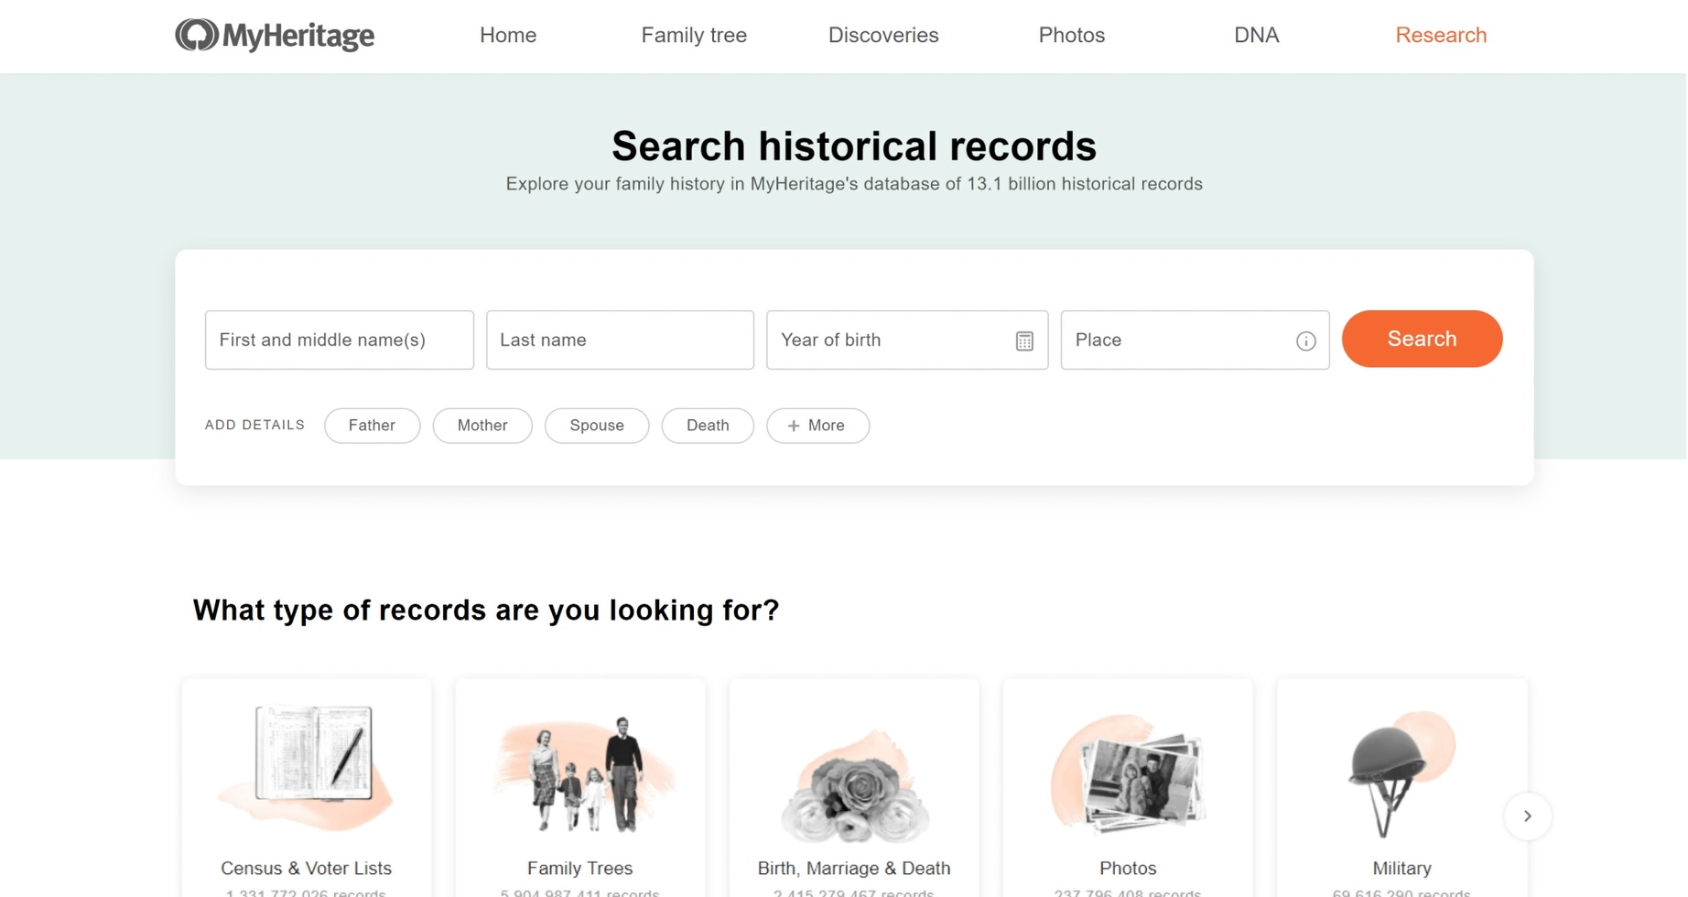Click the Place field info icon
This screenshot has height=897, width=1688.
1305,340
